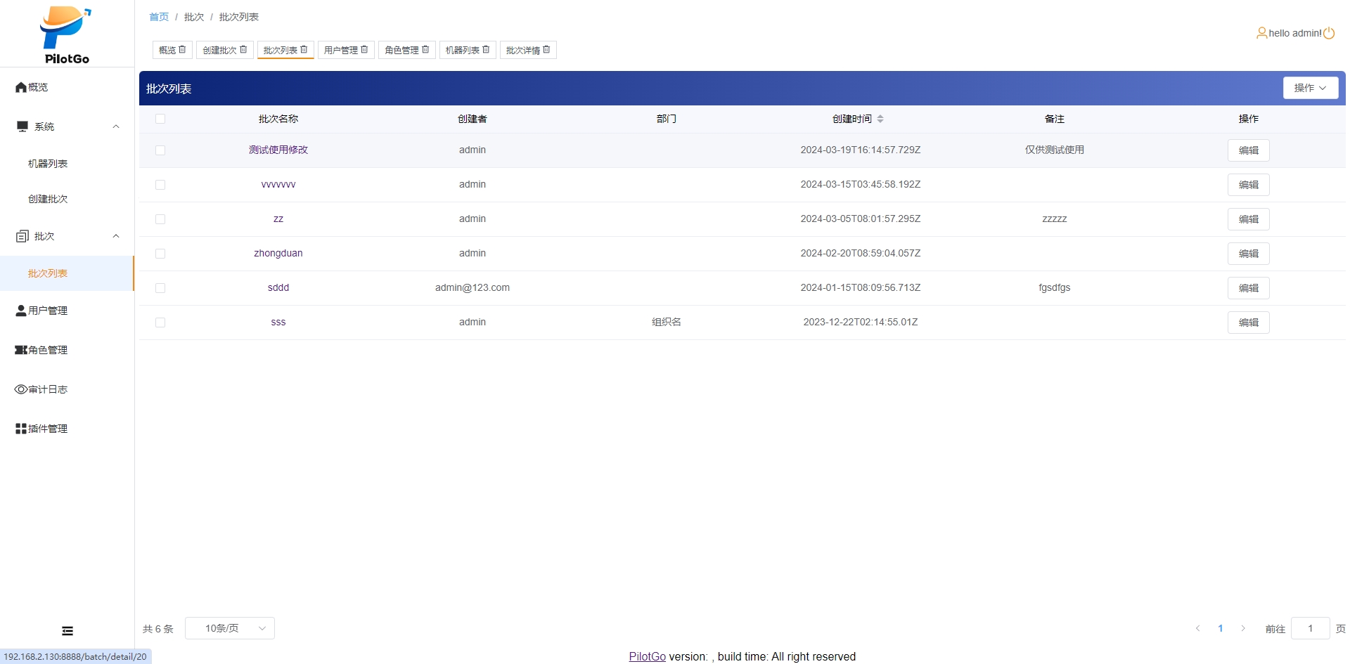Click 编辑 for batch vvvvvvv
1350x664 pixels.
[x=1248, y=185]
